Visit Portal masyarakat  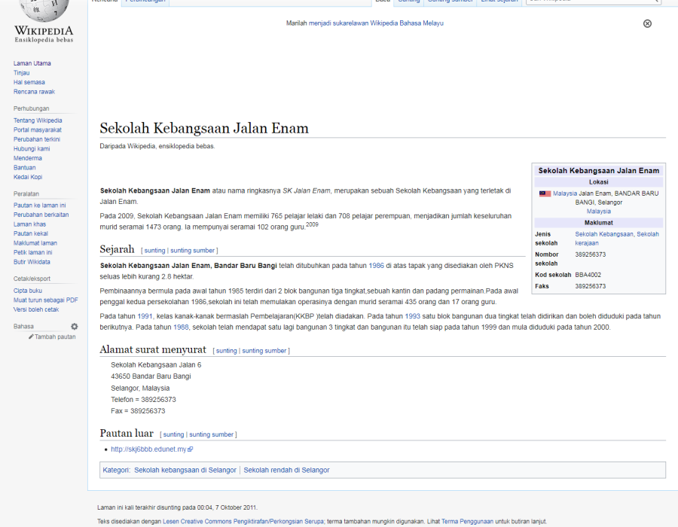tap(37, 130)
